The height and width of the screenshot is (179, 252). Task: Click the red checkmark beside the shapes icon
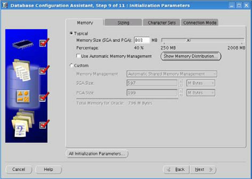click(x=44, y=97)
